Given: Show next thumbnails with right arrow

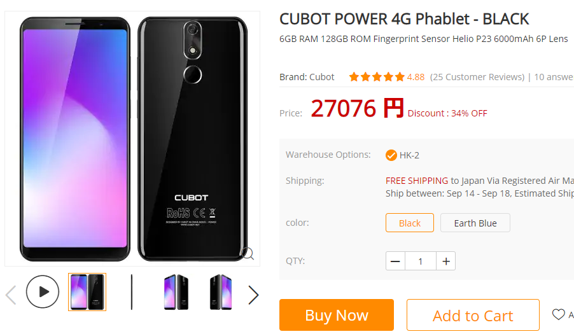Looking at the screenshot, I should tap(253, 295).
